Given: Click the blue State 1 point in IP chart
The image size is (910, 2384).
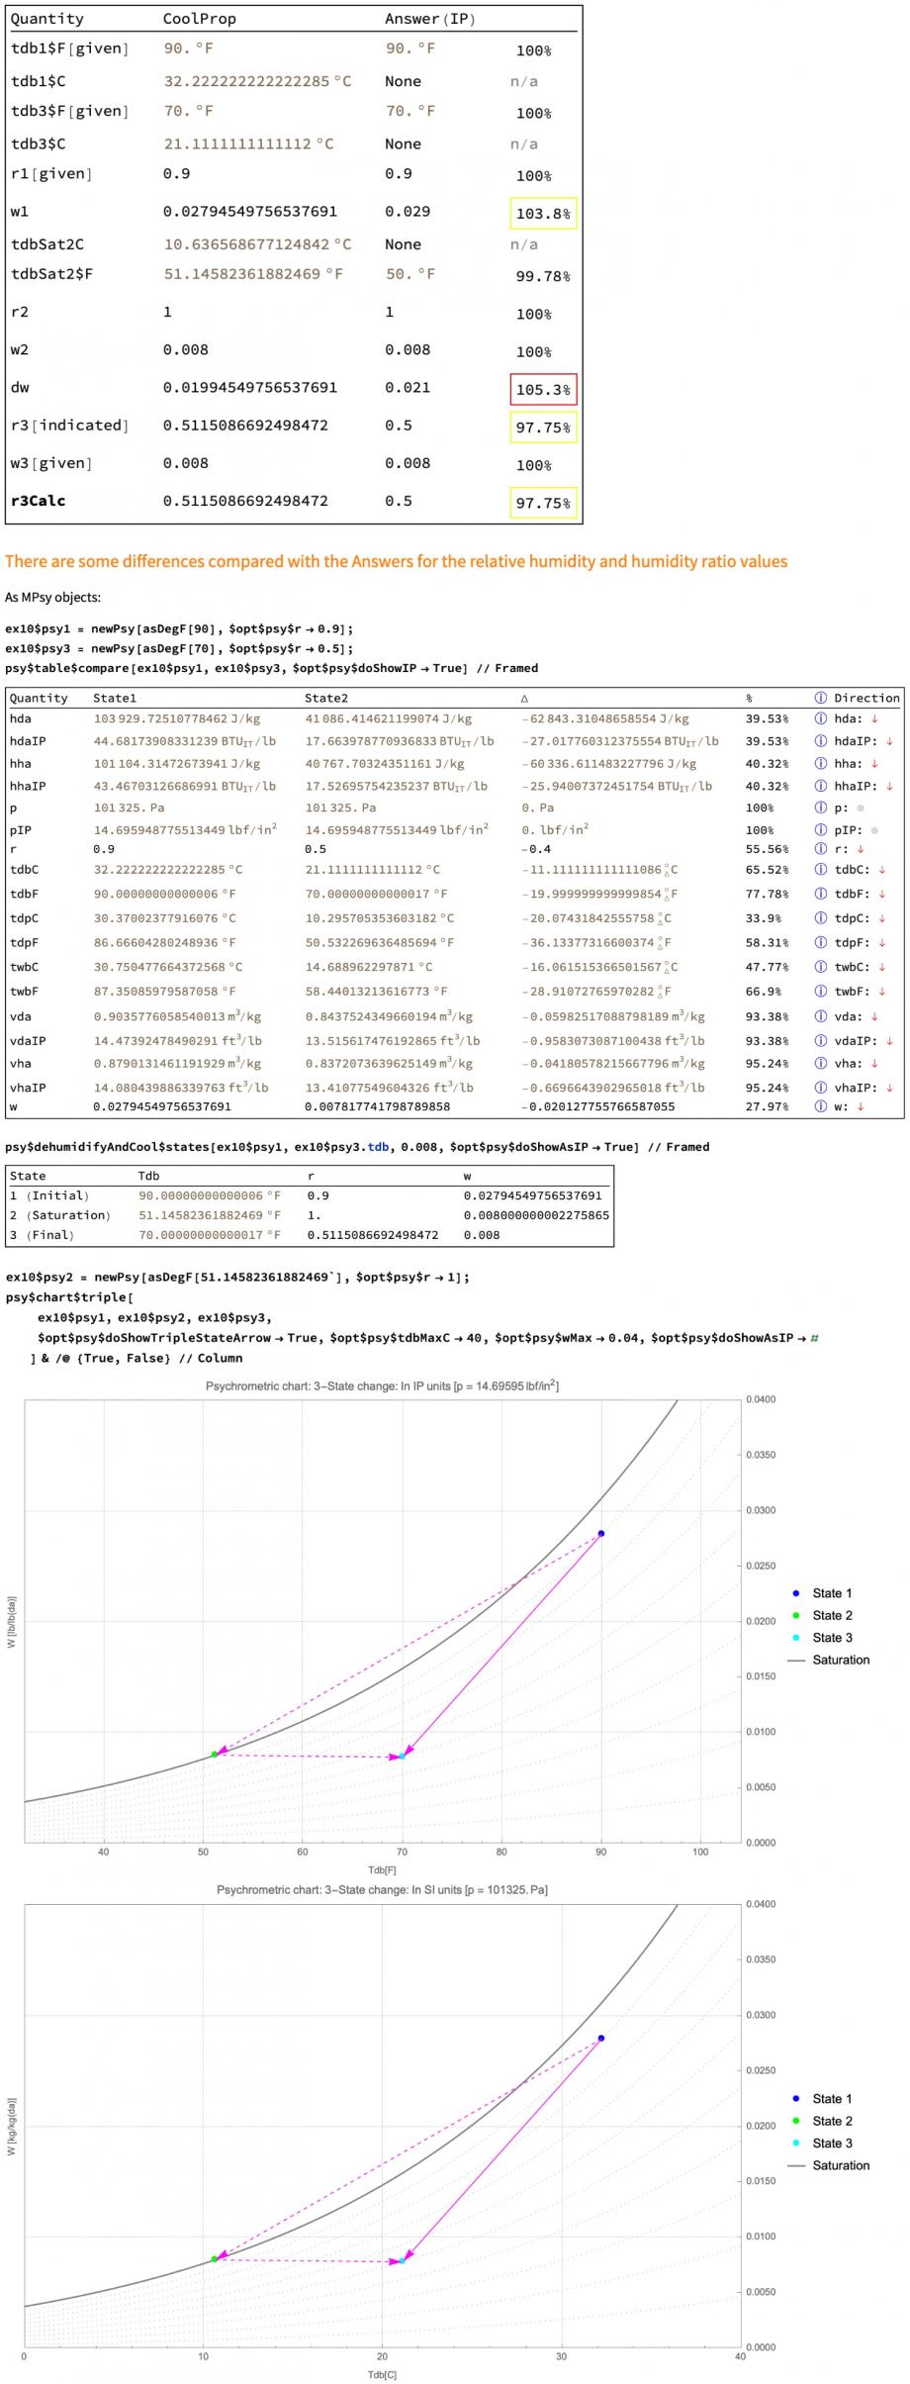Looking at the screenshot, I should pyautogui.click(x=600, y=1533).
